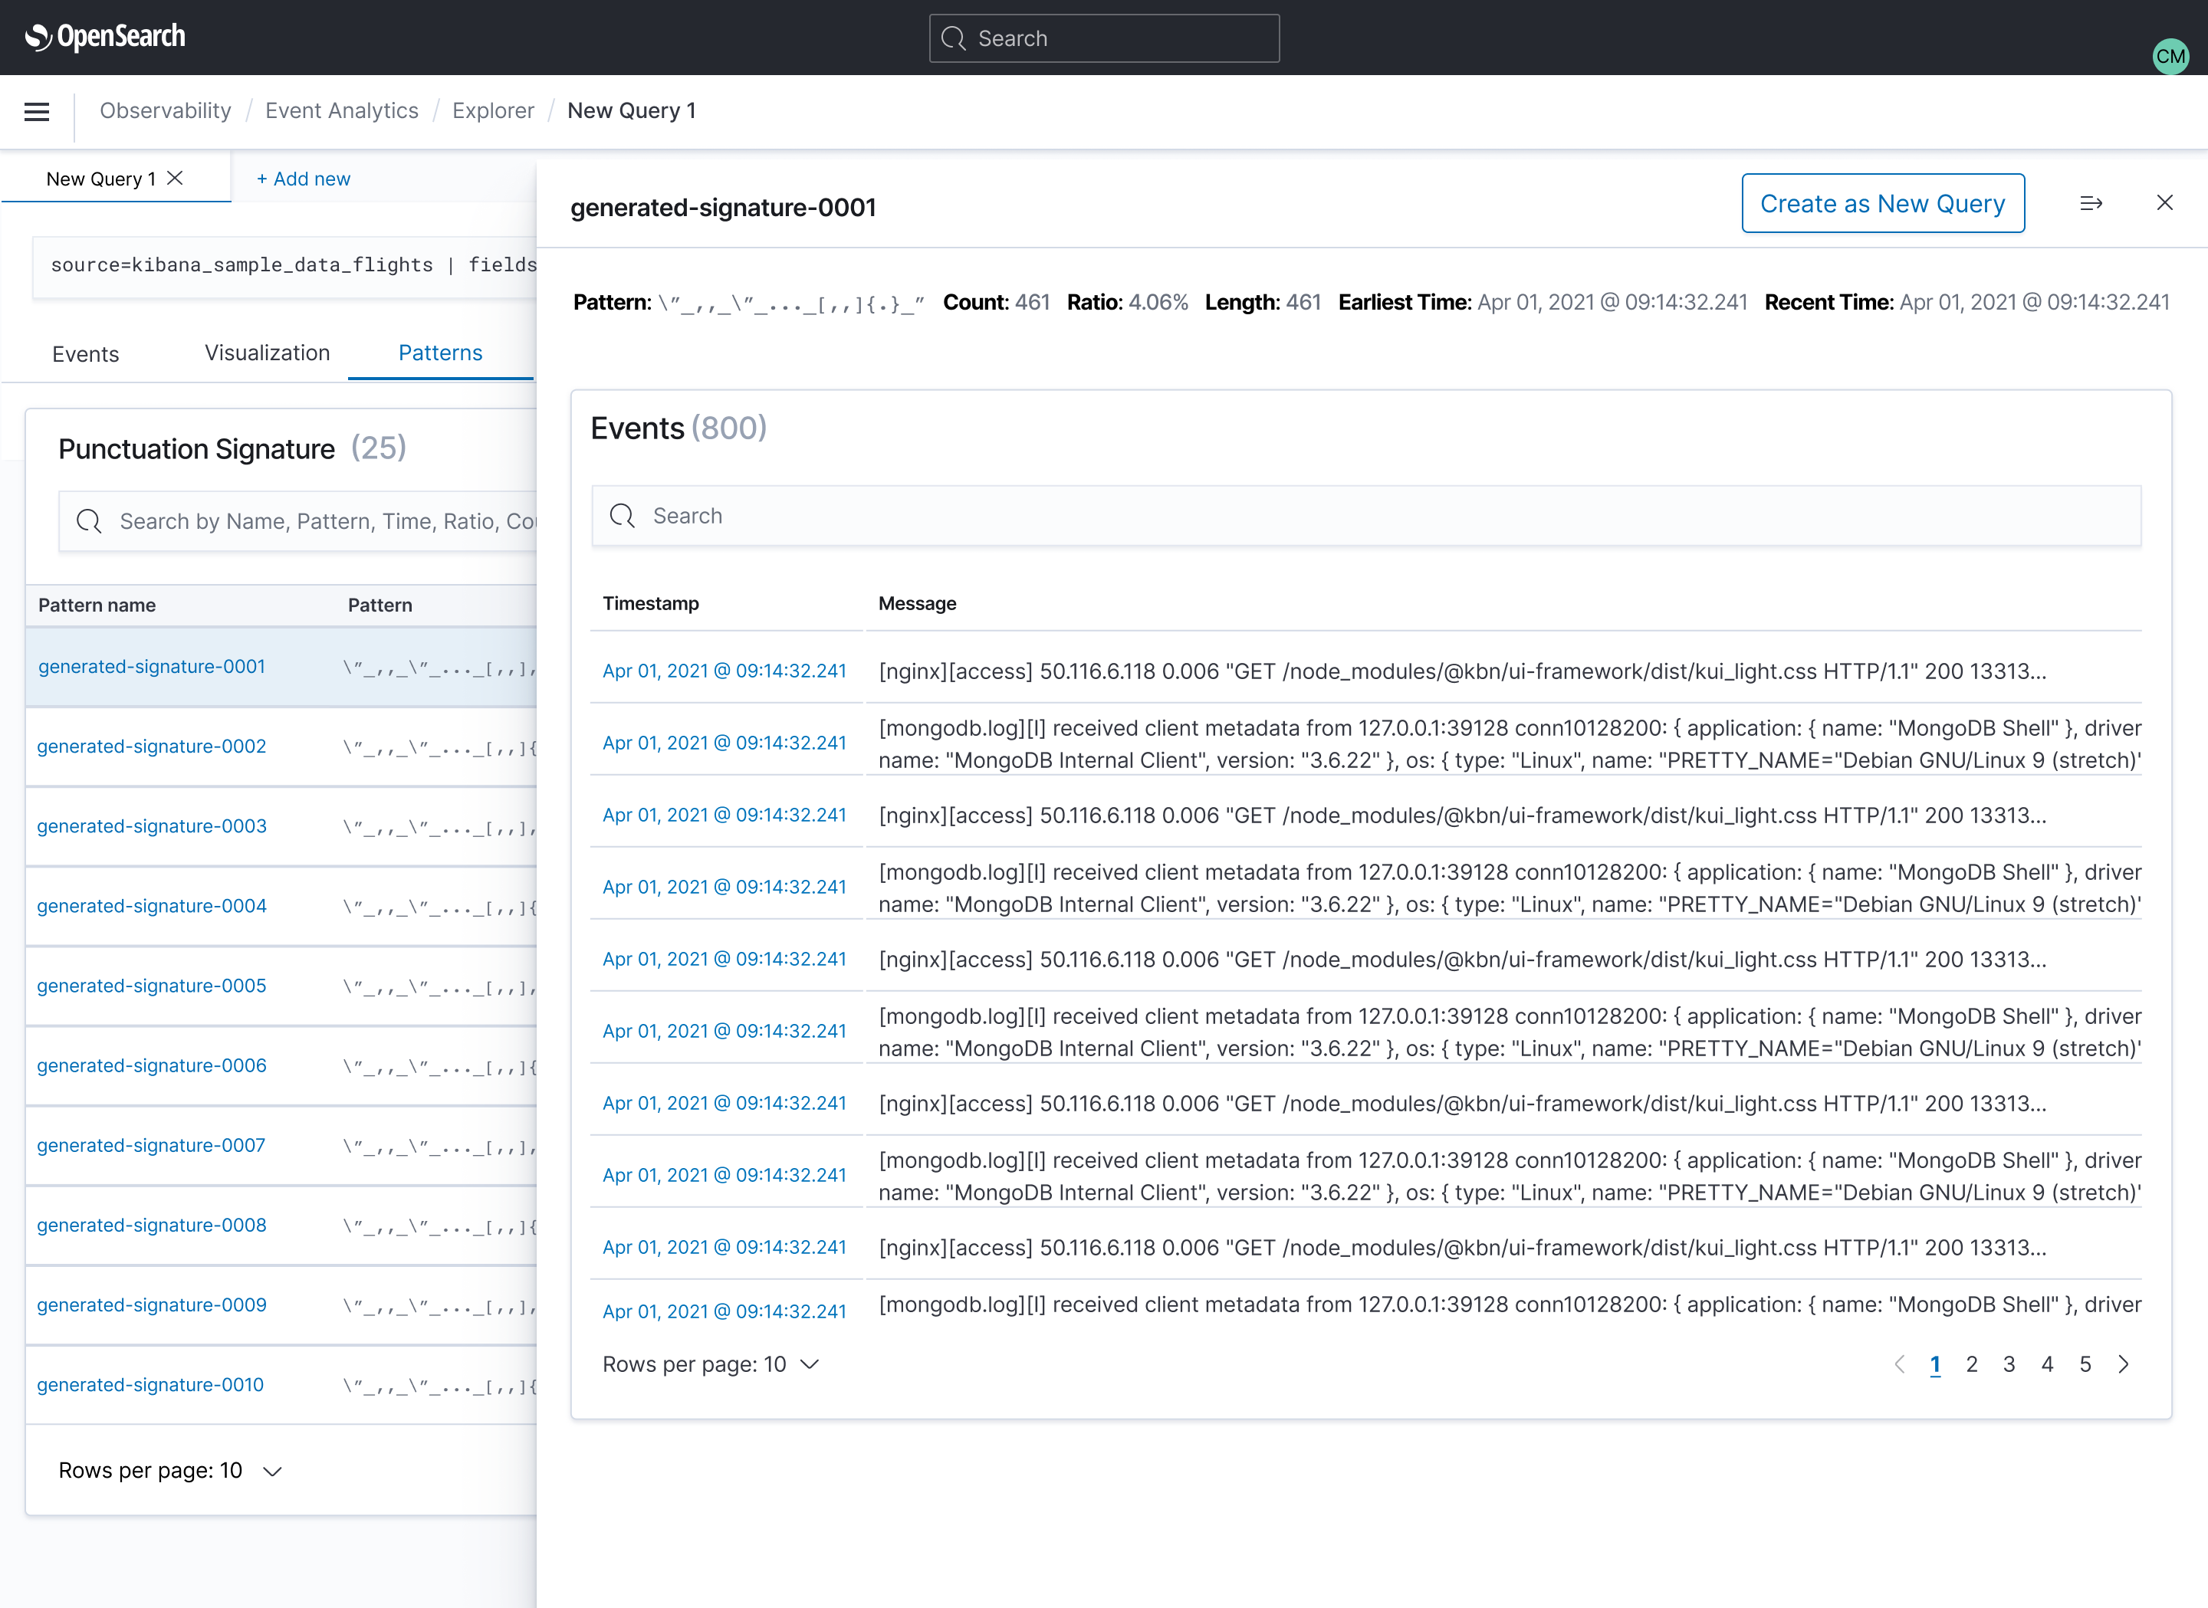The height and width of the screenshot is (1608, 2208).
Task: Open the hamburger navigation menu
Action: (36, 112)
